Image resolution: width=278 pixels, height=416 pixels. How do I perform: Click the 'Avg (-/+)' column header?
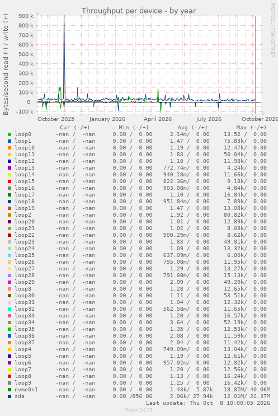click(192, 128)
